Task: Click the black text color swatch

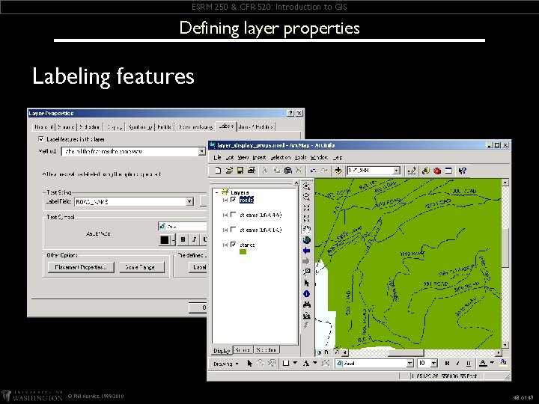Action: click(x=164, y=240)
